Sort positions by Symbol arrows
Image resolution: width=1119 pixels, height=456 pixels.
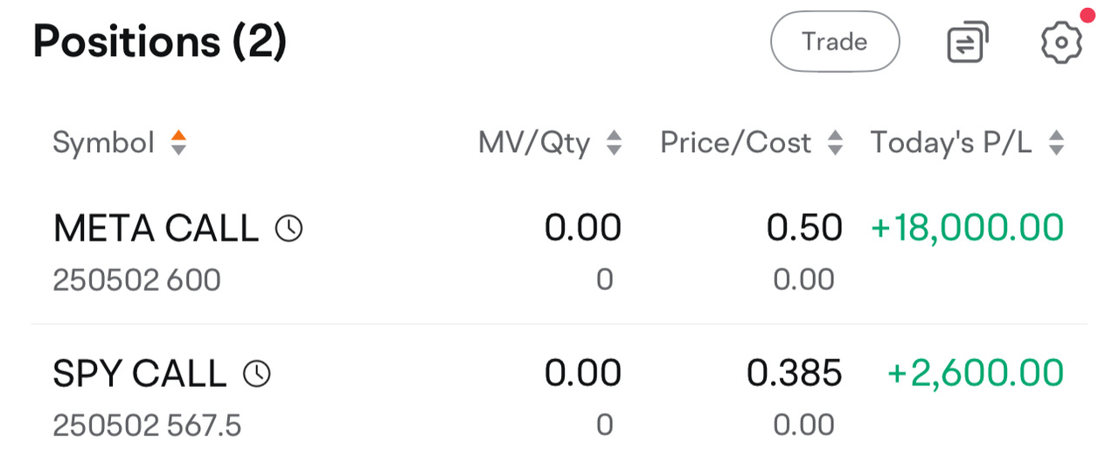[178, 142]
